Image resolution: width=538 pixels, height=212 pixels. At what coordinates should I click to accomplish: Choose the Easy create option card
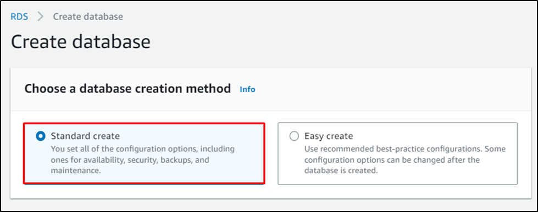click(x=397, y=153)
